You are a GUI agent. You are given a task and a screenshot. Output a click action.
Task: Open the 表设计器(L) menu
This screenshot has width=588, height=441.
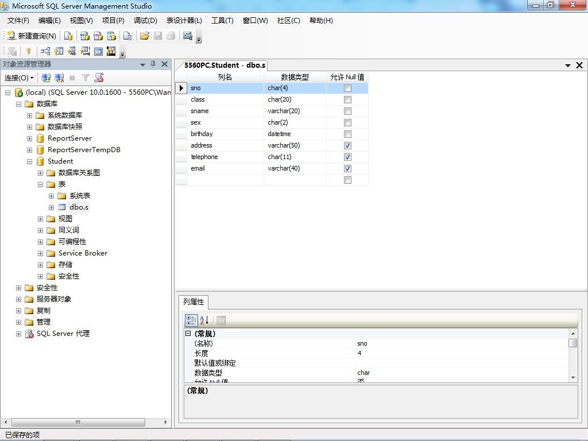click(184, 20)
